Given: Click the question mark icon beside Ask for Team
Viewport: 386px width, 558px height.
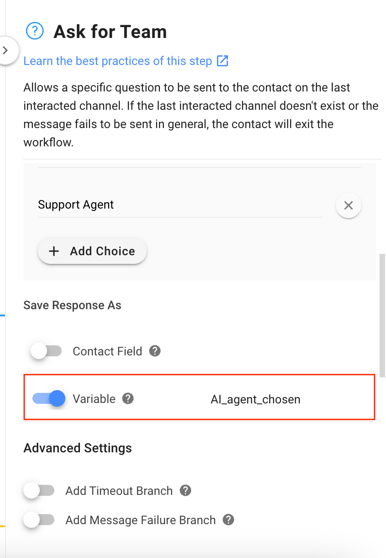Looking at the screenshot, I should tap(35, 31).
